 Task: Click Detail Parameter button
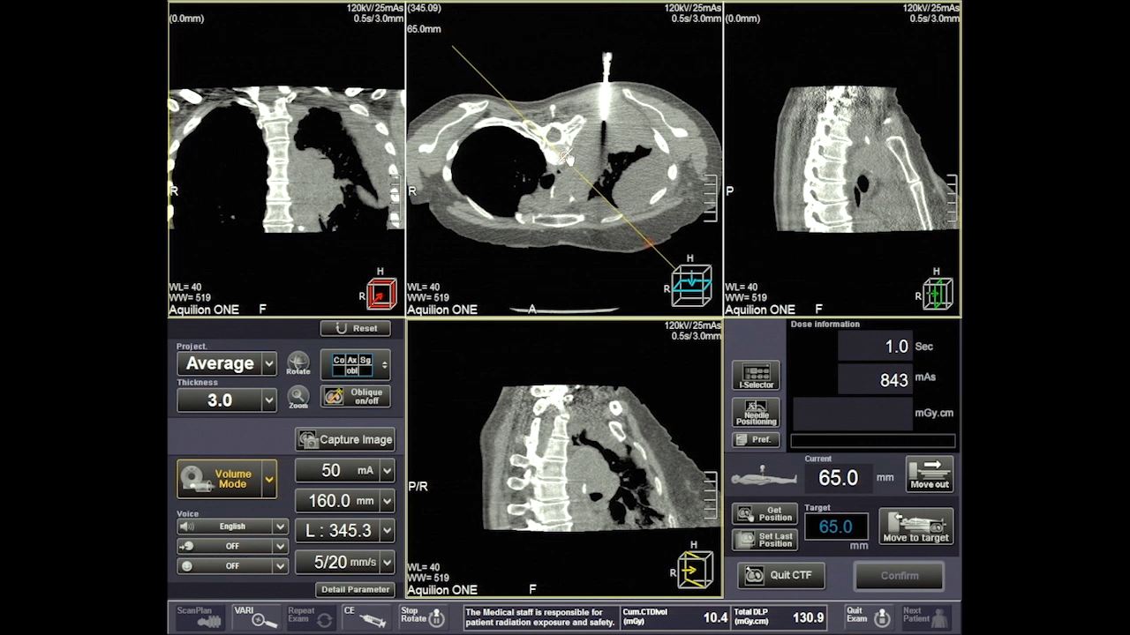pos(355,589)
